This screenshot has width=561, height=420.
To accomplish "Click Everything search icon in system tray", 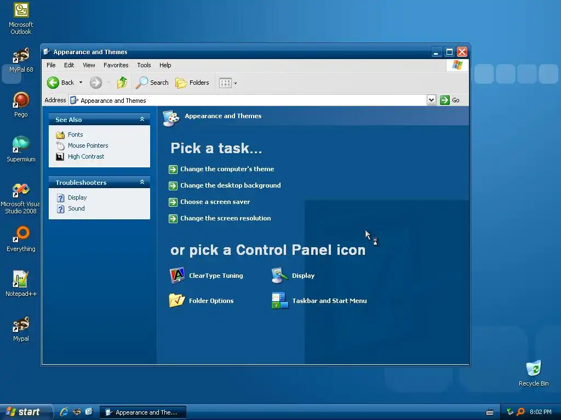I will pyautogui.click(x=520, y=412).
